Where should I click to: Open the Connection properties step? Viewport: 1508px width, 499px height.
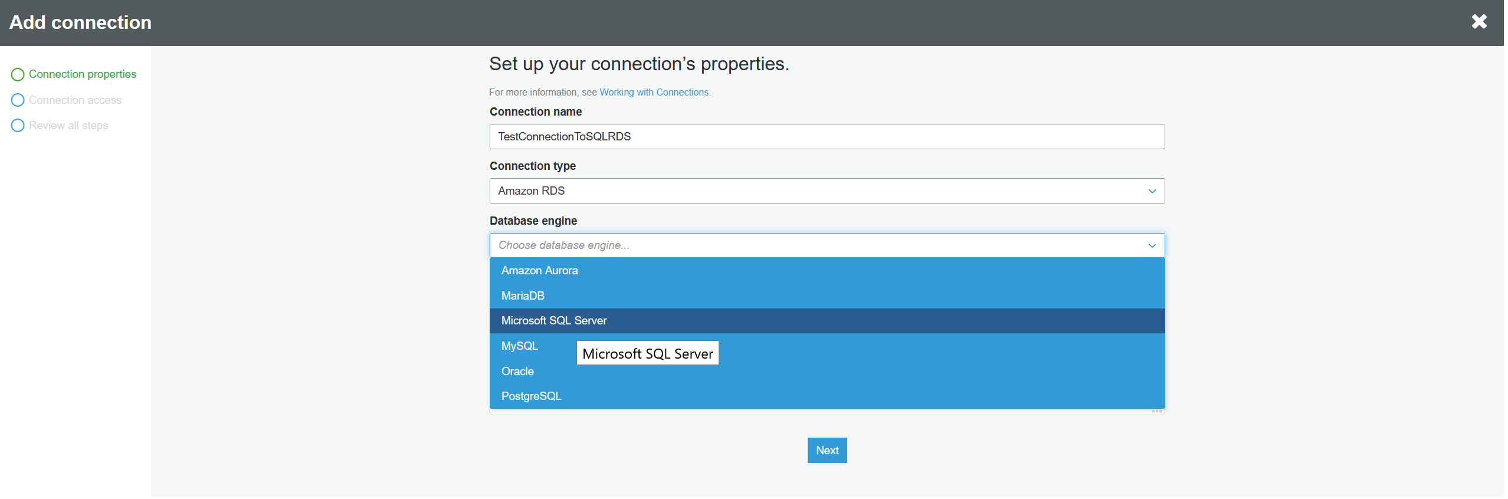coord(83,74)
